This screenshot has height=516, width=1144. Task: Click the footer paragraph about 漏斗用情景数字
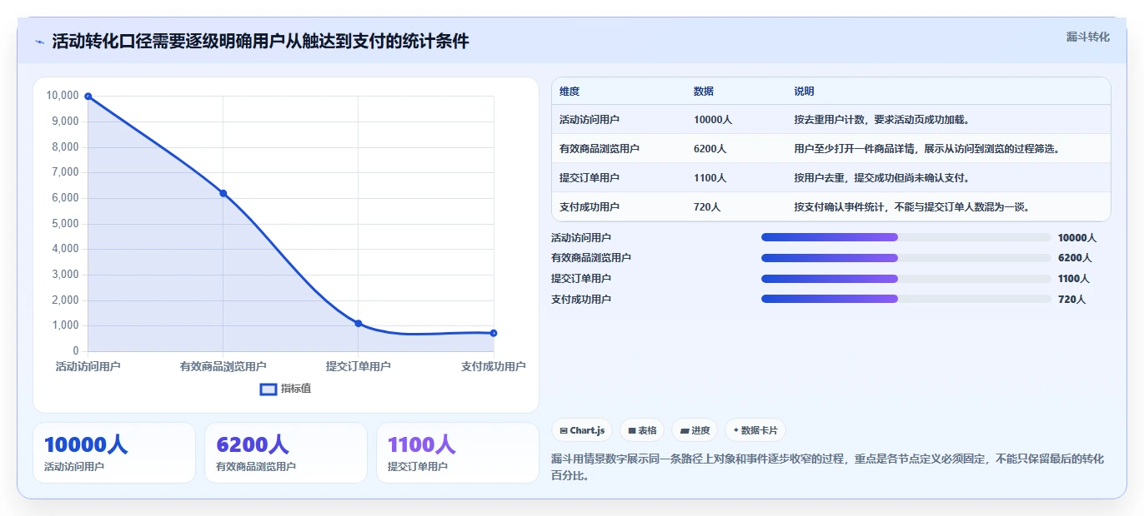pyautogui.click(x=827, y=468)
